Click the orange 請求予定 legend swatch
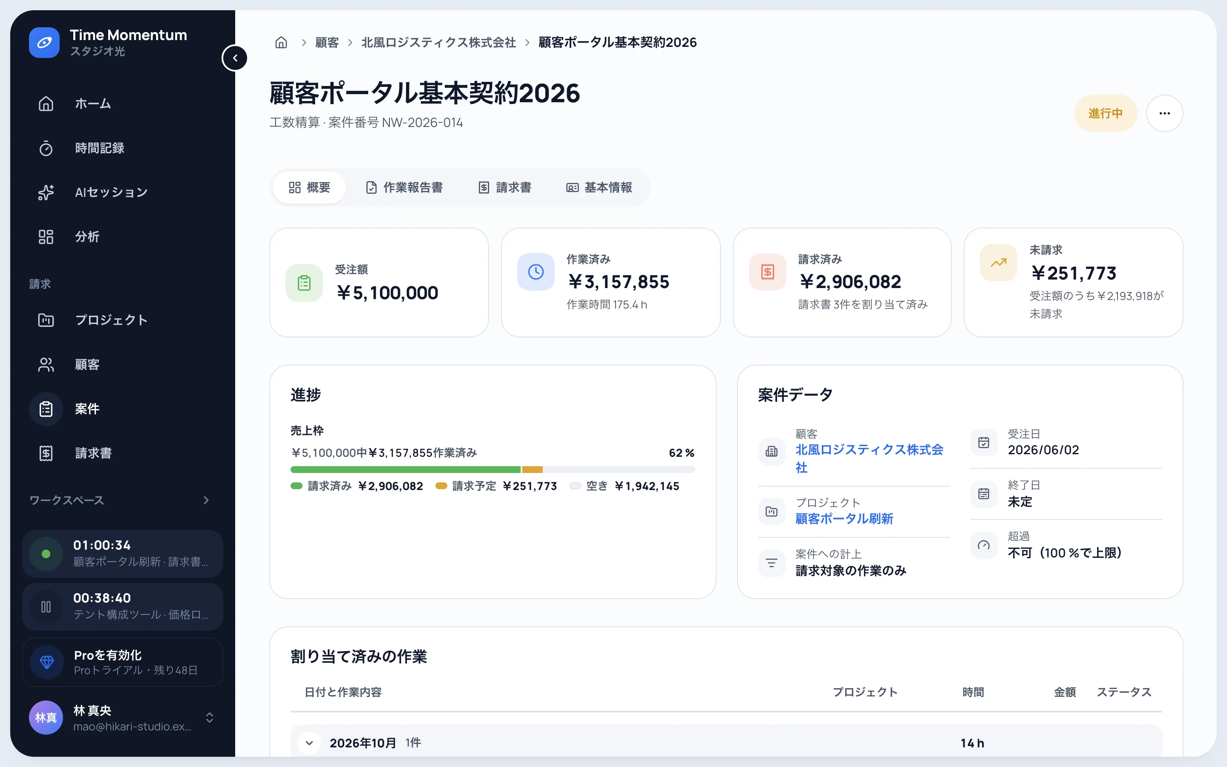1227x767 pixels. [x=441, y=486]
